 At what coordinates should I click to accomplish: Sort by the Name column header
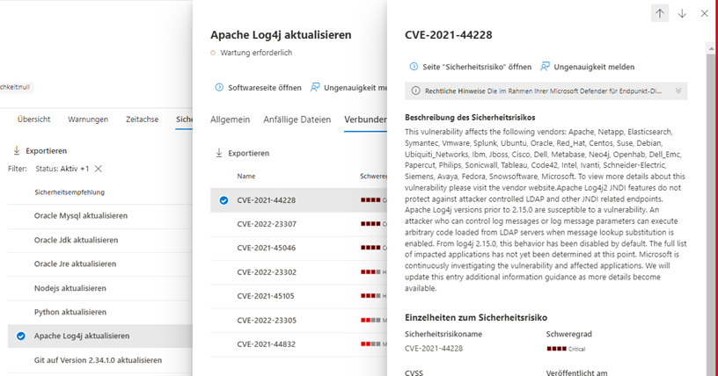(x=245, y=176)
